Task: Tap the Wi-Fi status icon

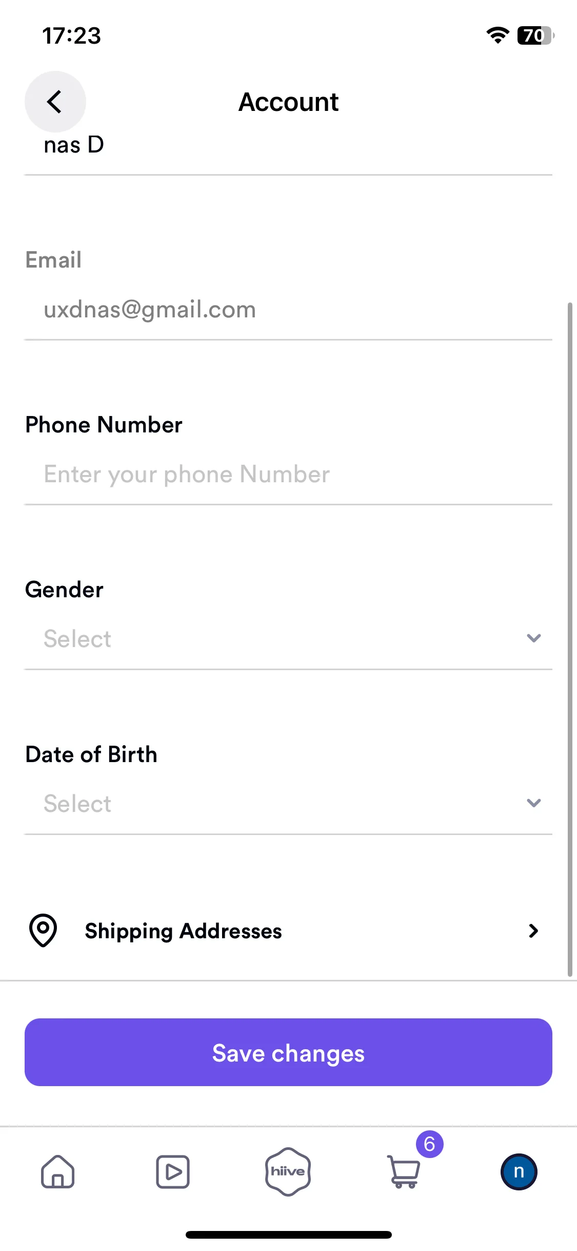Action: [498, 35]
